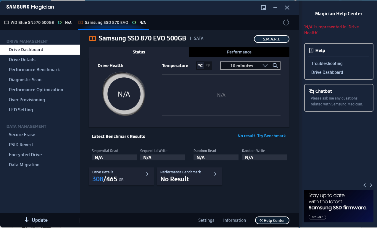This screenshot has width=377, height=228.
Task: Open Troubleshooting help link
Action: click(x=327, y=63)
